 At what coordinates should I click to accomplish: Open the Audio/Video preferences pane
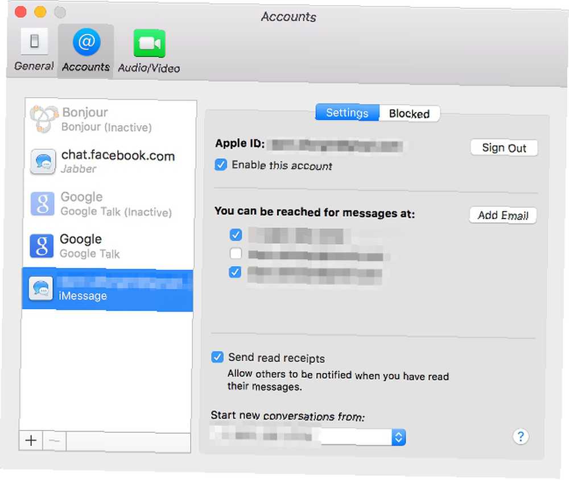click(x=149, y=51)
